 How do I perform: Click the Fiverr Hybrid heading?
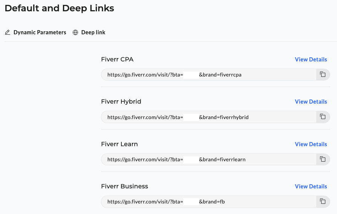121,102
